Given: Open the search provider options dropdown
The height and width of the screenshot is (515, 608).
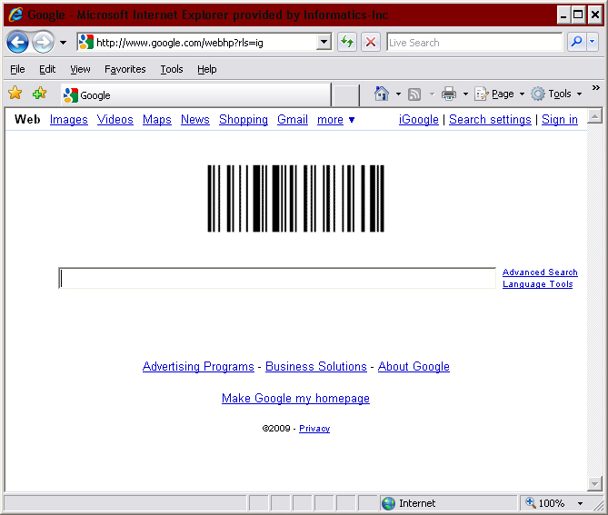Looking at the screenshot, I should [593, 42].
